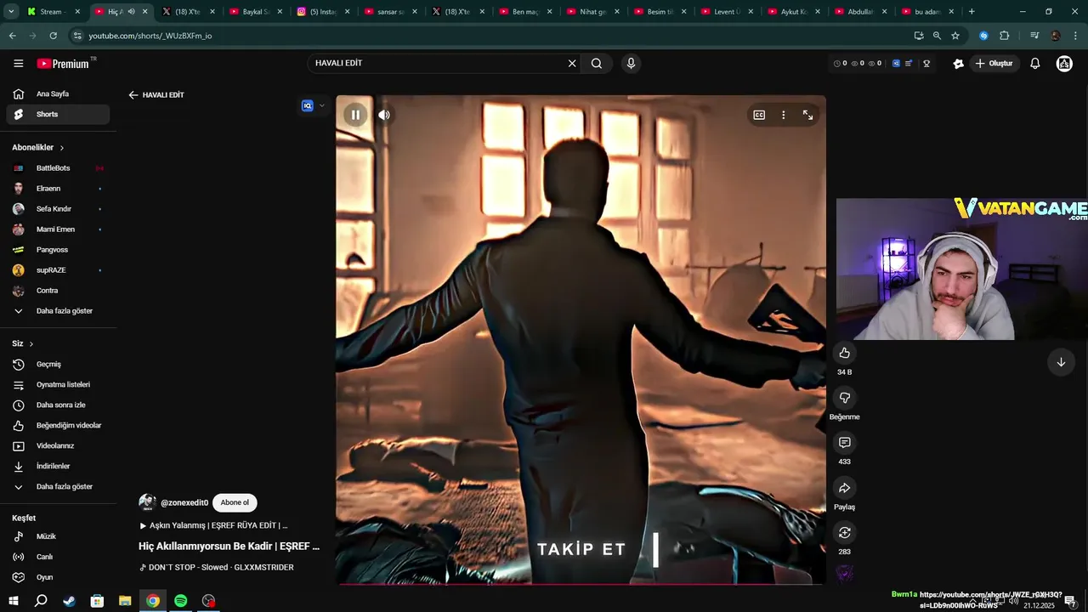
Task: Select Shorts in the sidebar
Action: coord(58,115)
